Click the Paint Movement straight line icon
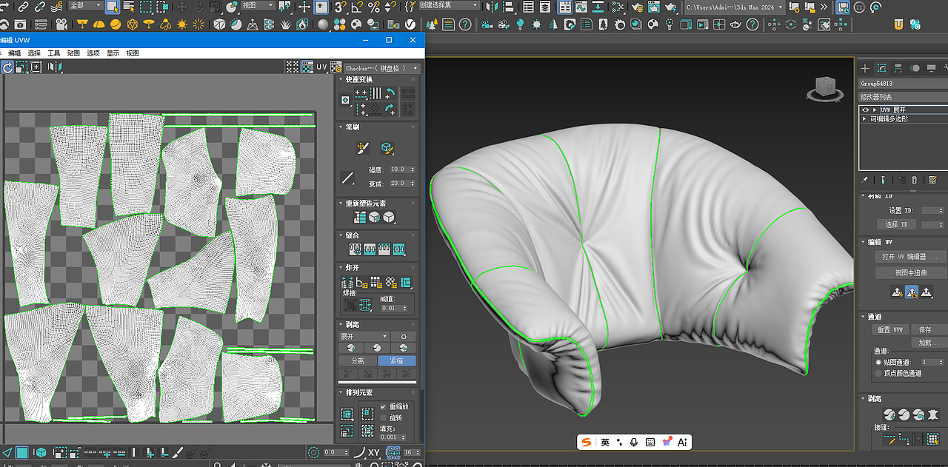 coord(347,178)
